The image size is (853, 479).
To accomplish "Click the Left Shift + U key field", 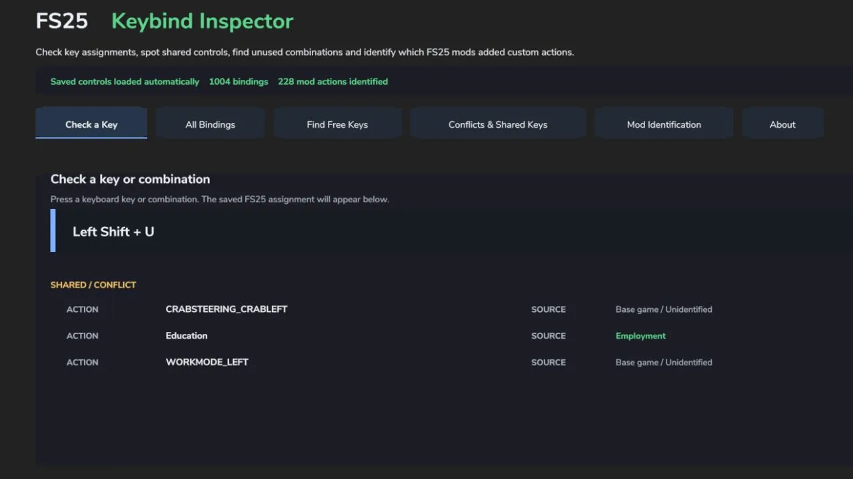I will tap(452, 231).
